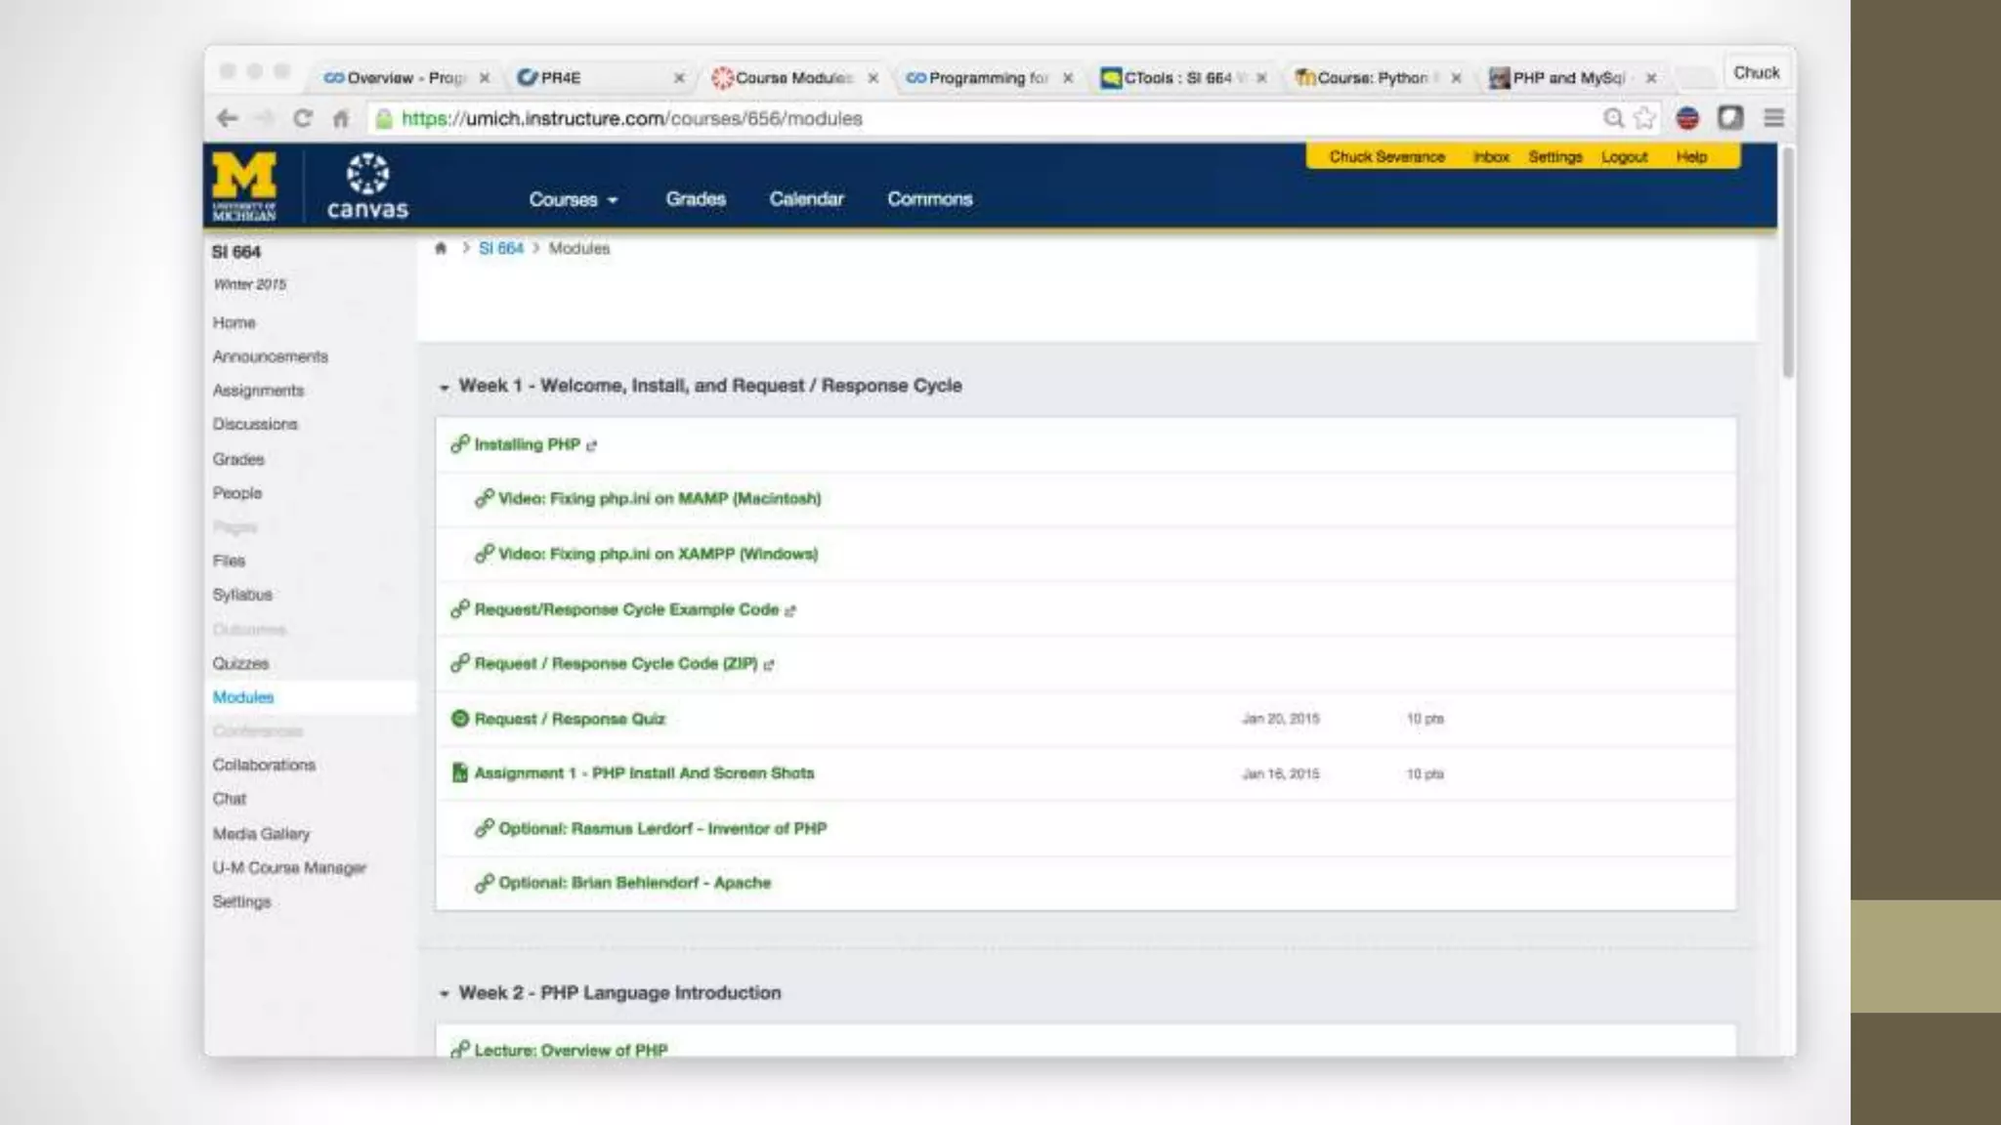Bookmark page with the star icon
The height and width of the screenshot is (1125, 2001).
[x=1645, y=118]
